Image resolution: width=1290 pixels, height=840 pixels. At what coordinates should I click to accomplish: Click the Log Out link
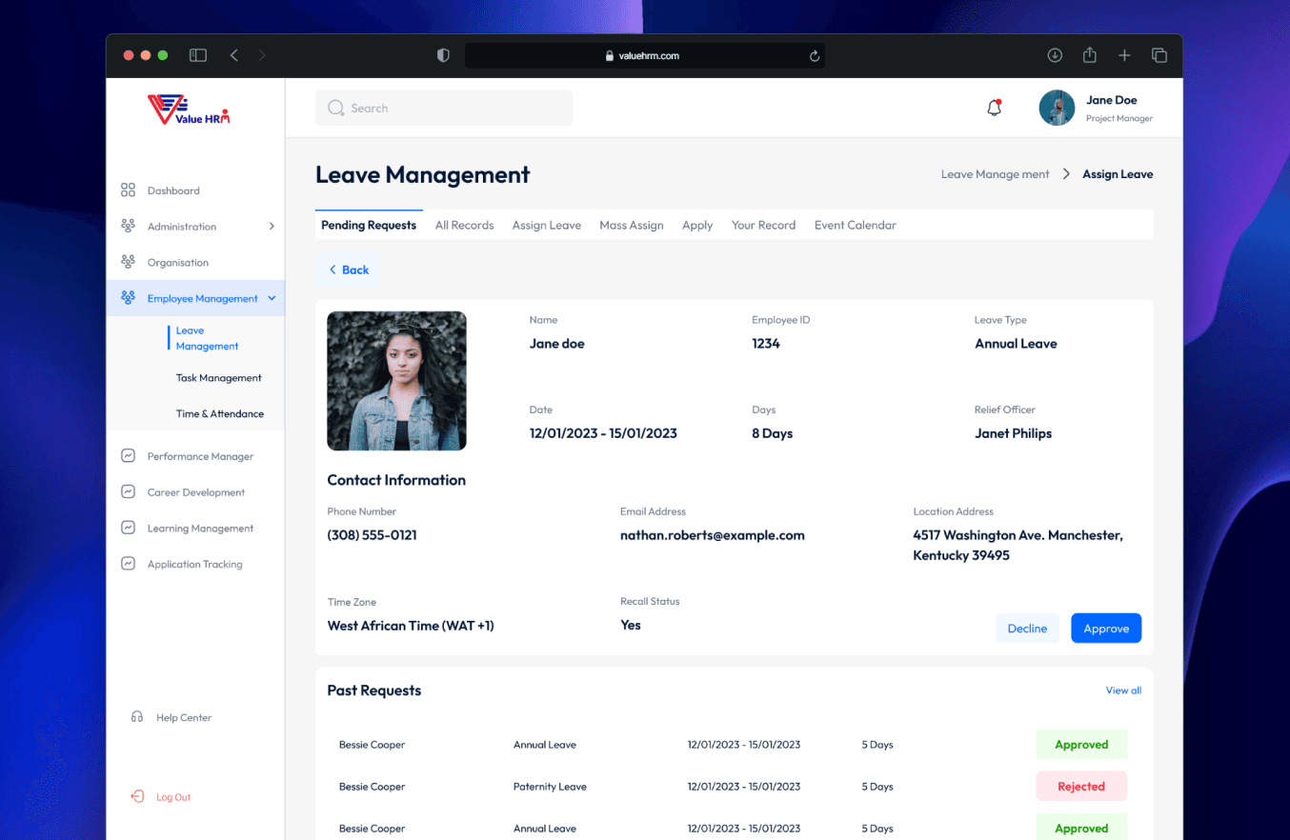(173, 797)
